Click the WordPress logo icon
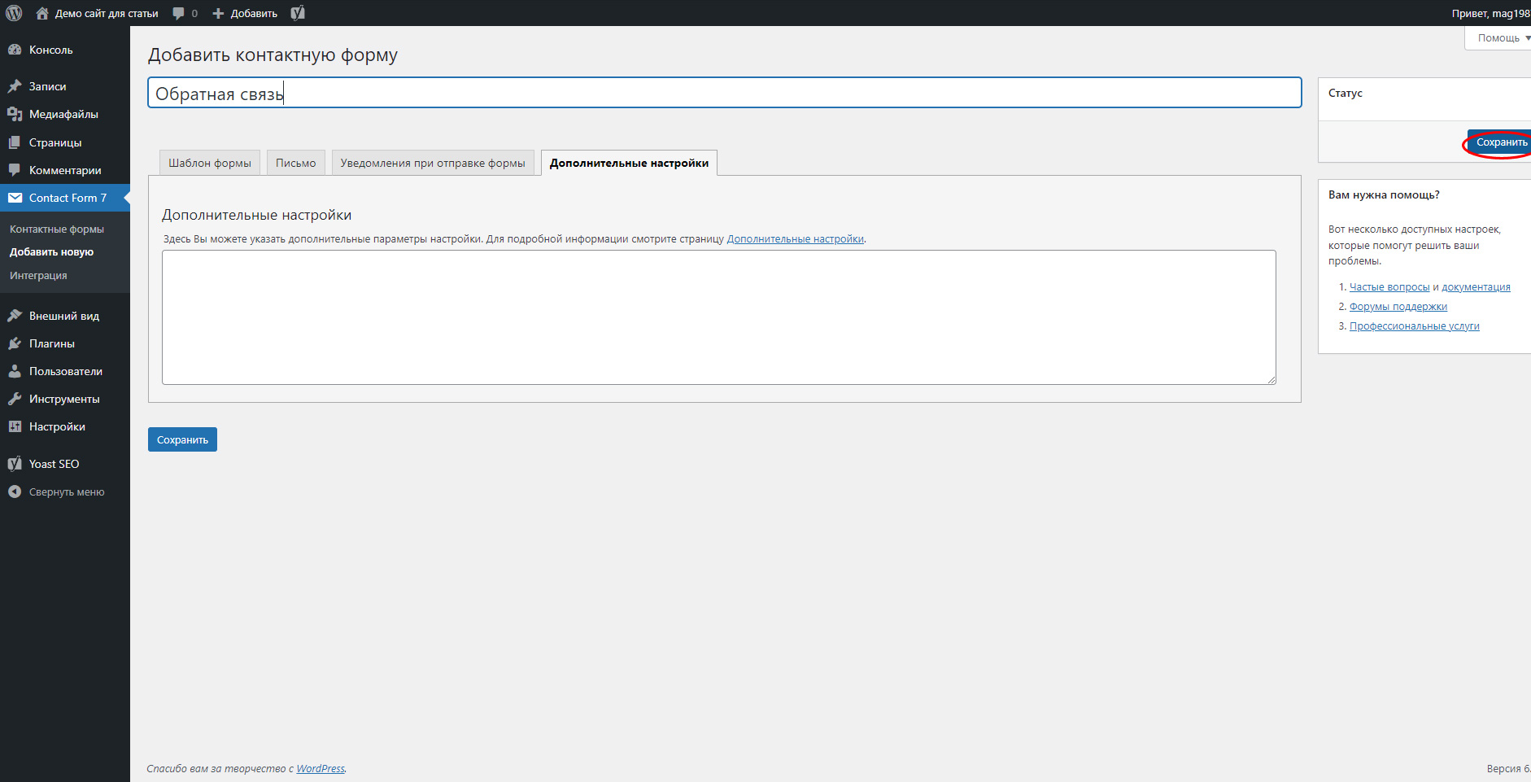Viewport: 1531px width, 782px height. [14, 13]
